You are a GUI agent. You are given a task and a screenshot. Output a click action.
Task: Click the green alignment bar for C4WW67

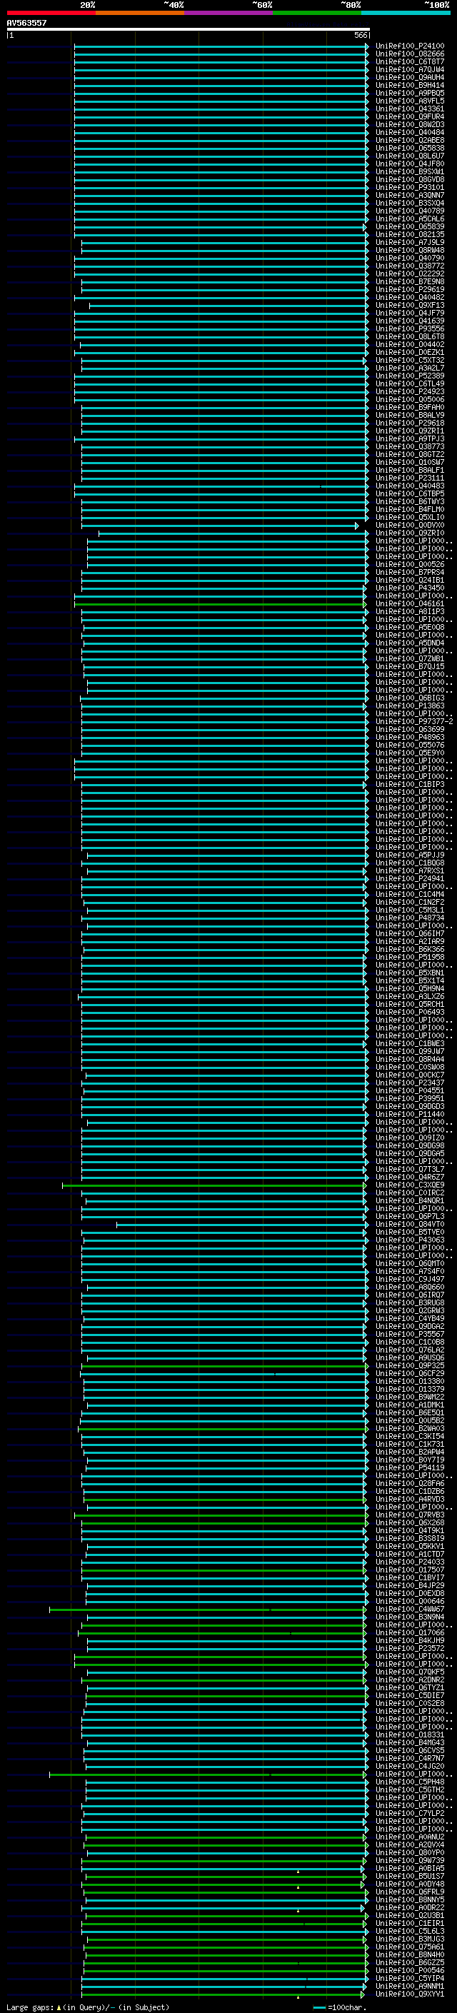click(x=208, y=1610)
